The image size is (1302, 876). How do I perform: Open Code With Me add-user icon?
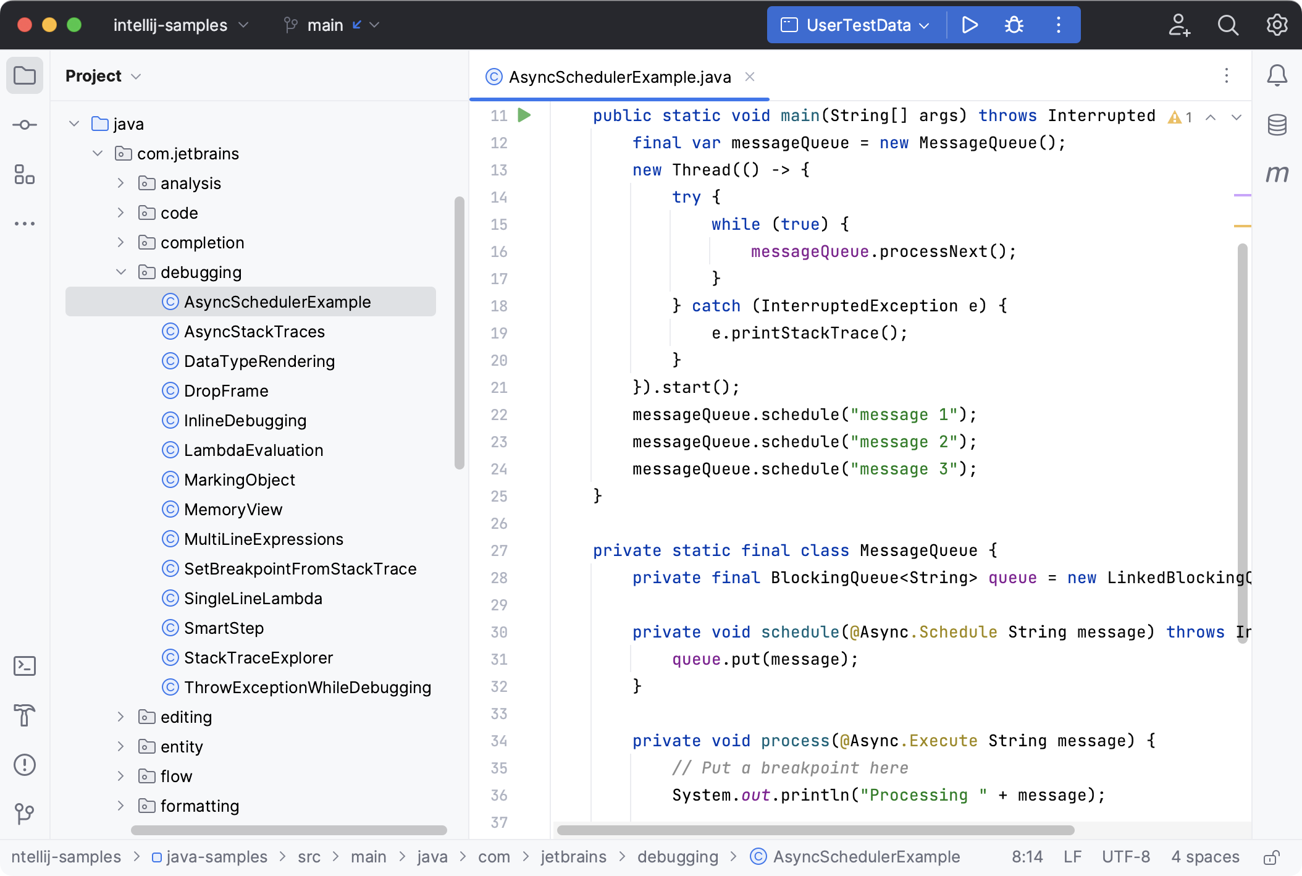point(1179,25)
